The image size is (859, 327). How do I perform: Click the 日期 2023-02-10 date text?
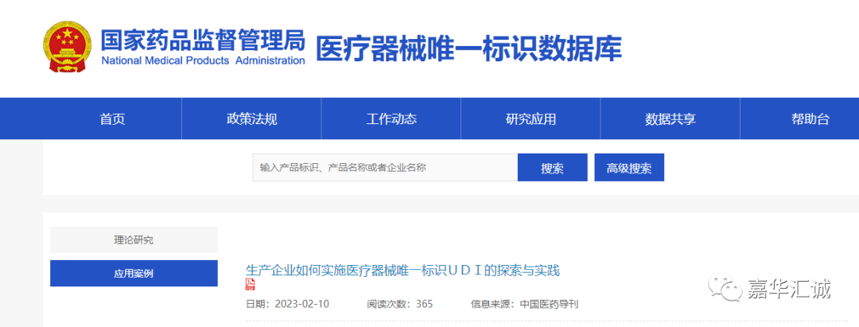pyautogui.click(x=287, y=304)
